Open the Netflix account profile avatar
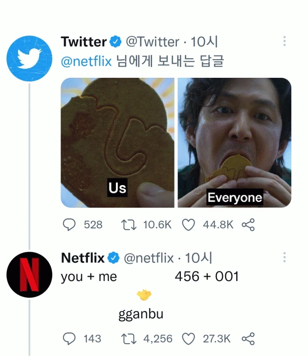The height and width of the screenshot is (356, 308). click(29, 275)
